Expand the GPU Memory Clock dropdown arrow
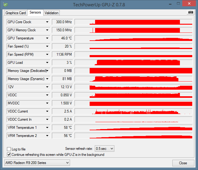The width and height of the screenshot is (198, 170). pyautogui.click(x=47, y=30)
